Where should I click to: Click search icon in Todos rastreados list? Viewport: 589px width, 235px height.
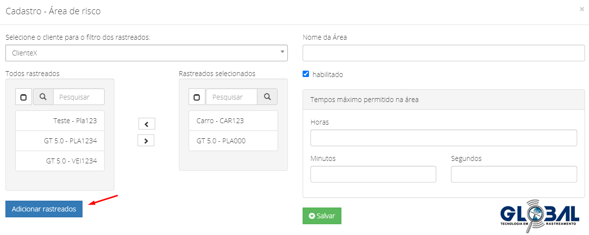[x=43, y=97]
